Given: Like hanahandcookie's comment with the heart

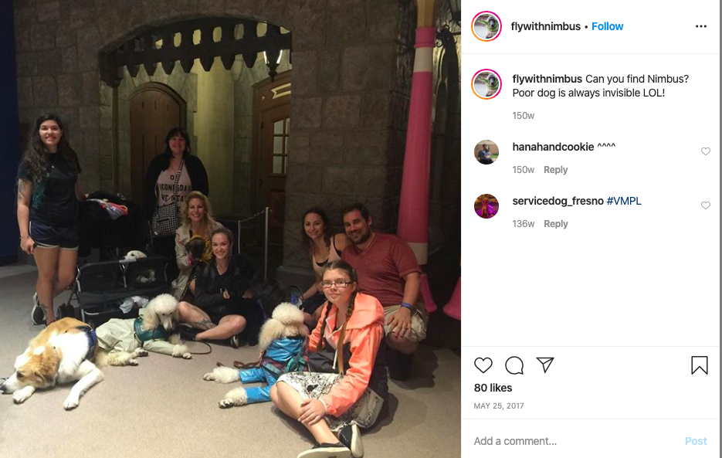Looking at the screenshot, I should point(706,151).
